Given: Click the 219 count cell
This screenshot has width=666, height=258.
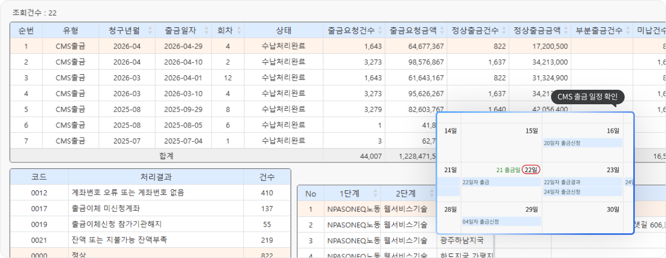Looking at the screenshot, I should point(267,240).
